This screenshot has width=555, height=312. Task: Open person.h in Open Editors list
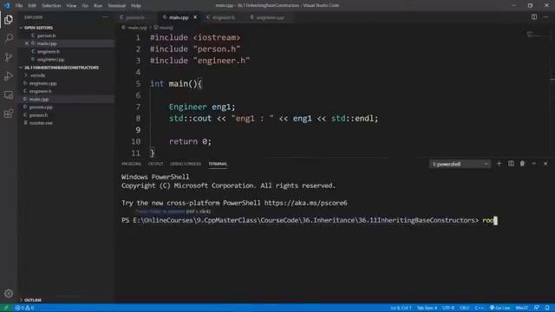[x=46, y=36]
